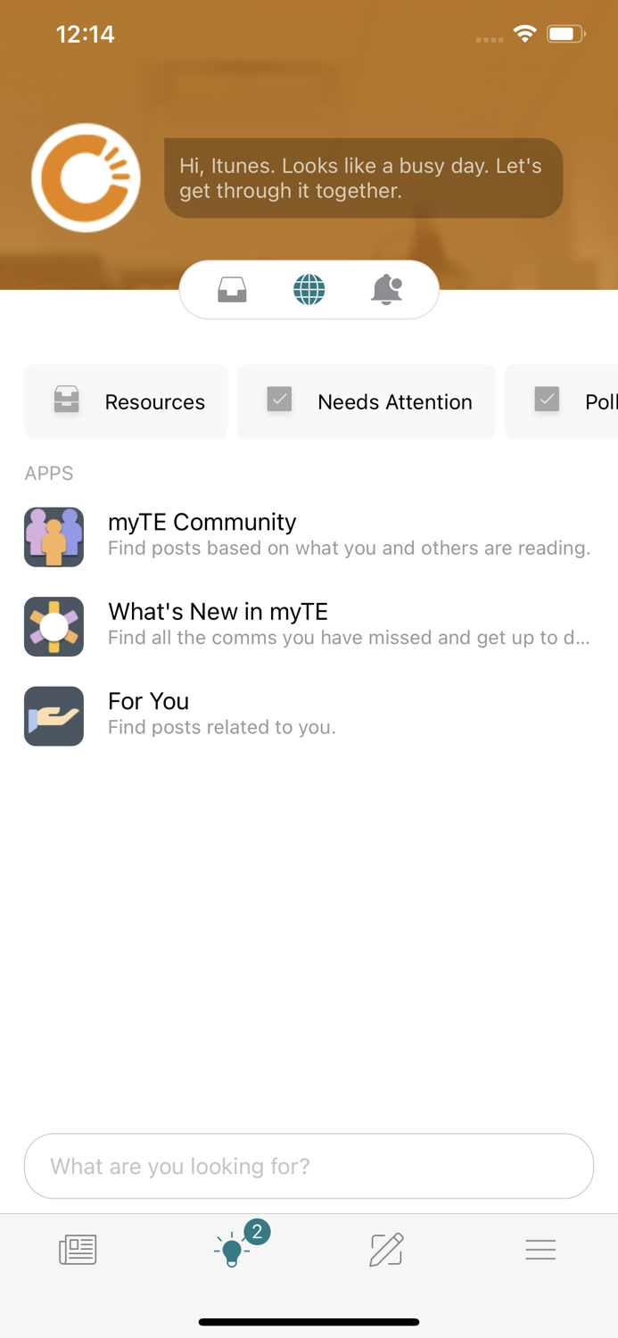This screenshot has width=618, height=1338.
Task: Open the hamburger menu
Action: point(540,1249)
